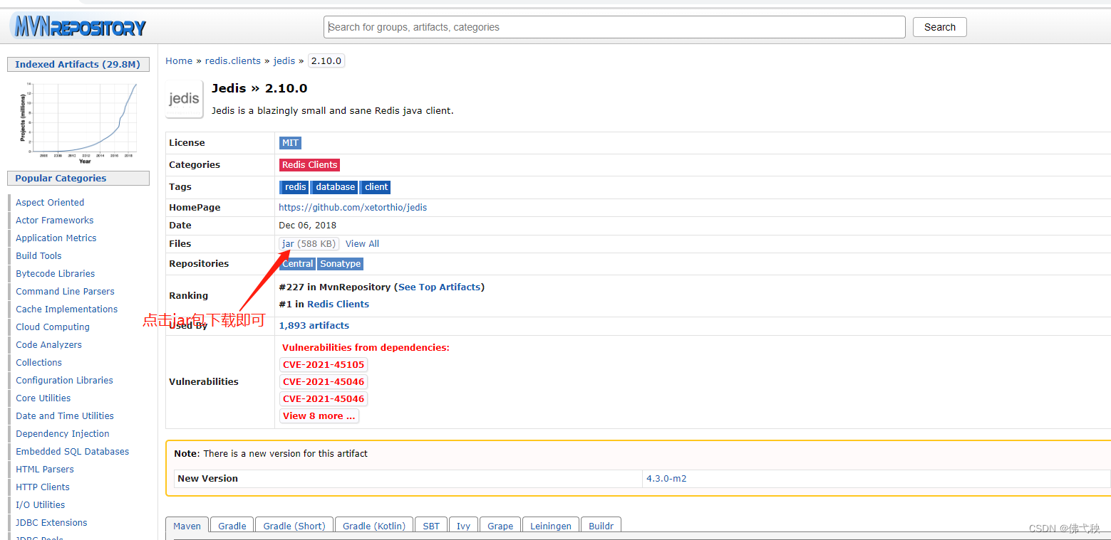Open Date and Time Utilities category

coord(65,416)
